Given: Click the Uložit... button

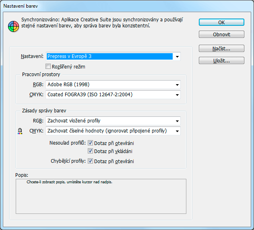Looking at the screenshot, I should coord(221,60).
